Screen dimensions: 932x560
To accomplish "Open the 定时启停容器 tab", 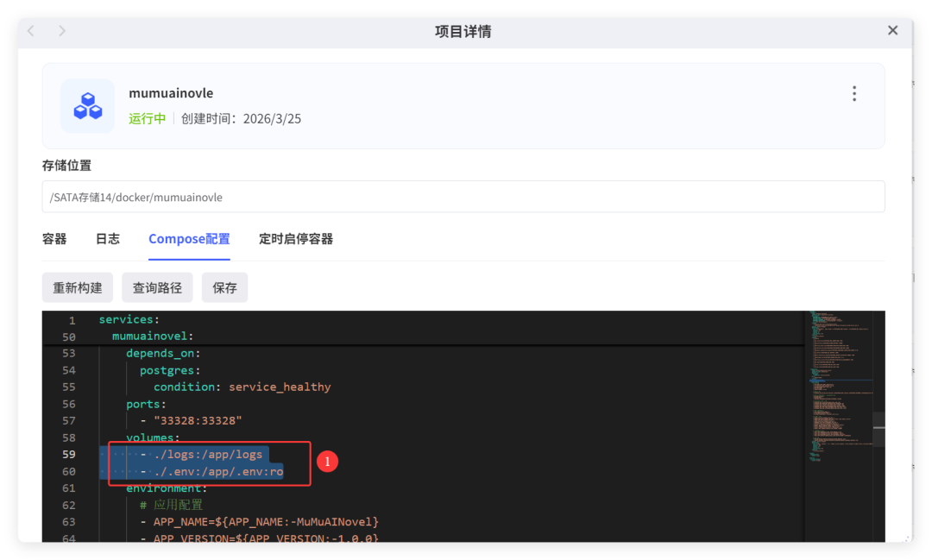I will 296,239.
